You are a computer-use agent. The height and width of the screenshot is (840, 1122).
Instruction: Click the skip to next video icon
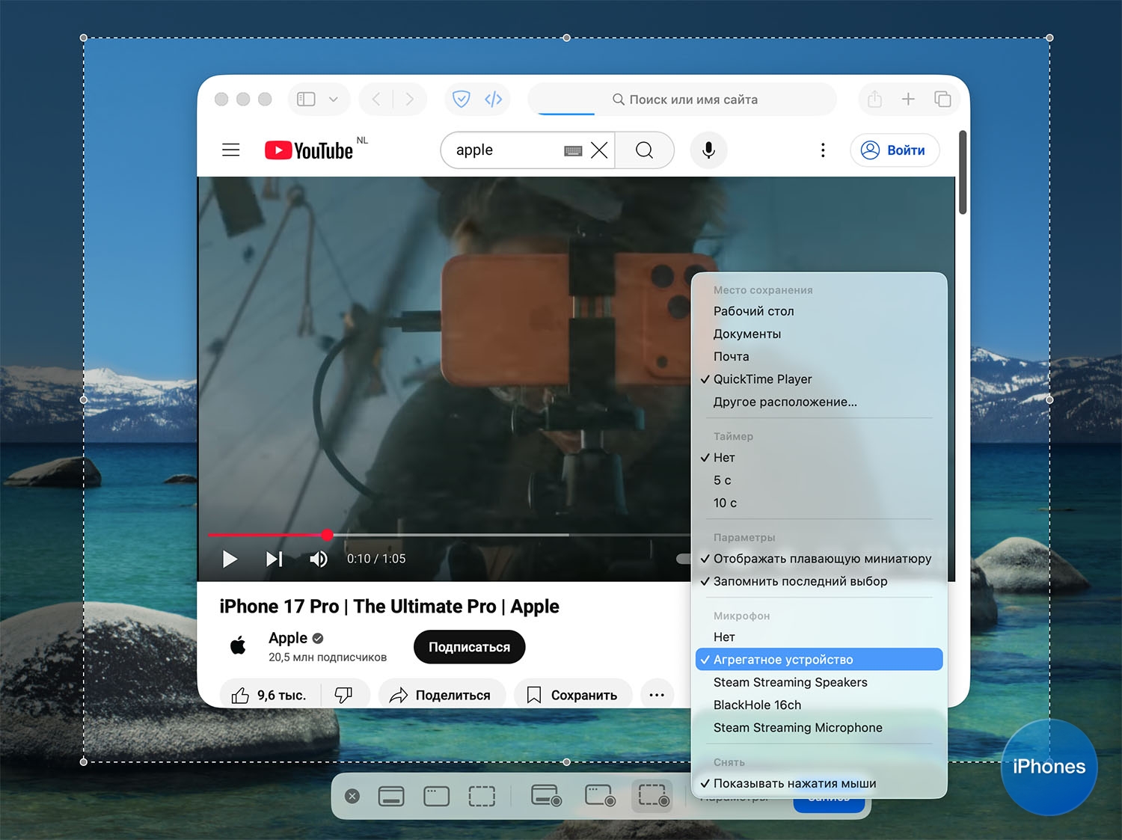point(275,559)
